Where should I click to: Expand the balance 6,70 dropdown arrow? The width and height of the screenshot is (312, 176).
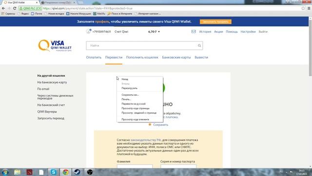(159, 32)
